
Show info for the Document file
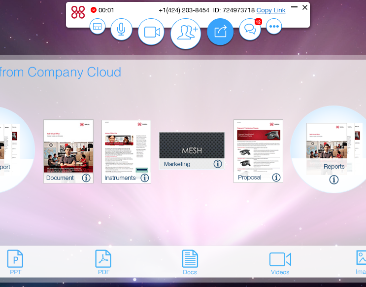click(x=86, y=178)
